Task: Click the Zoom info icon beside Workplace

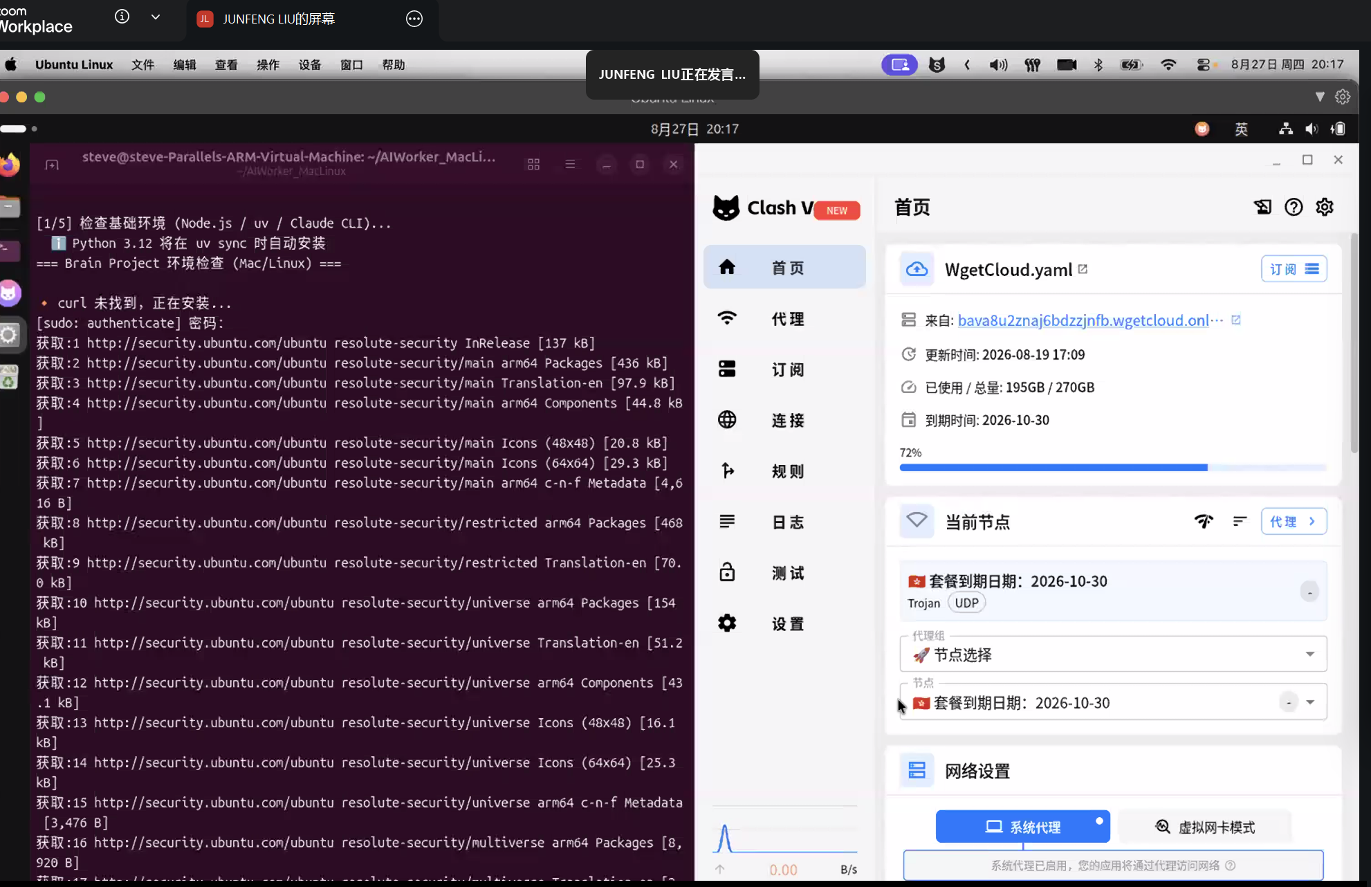Action: point(122,17)
